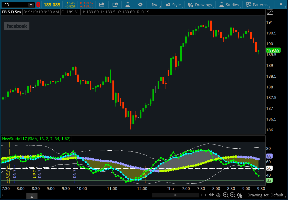Open chart settings gear icon
This screenshot has height=200, width=288.
140,5
